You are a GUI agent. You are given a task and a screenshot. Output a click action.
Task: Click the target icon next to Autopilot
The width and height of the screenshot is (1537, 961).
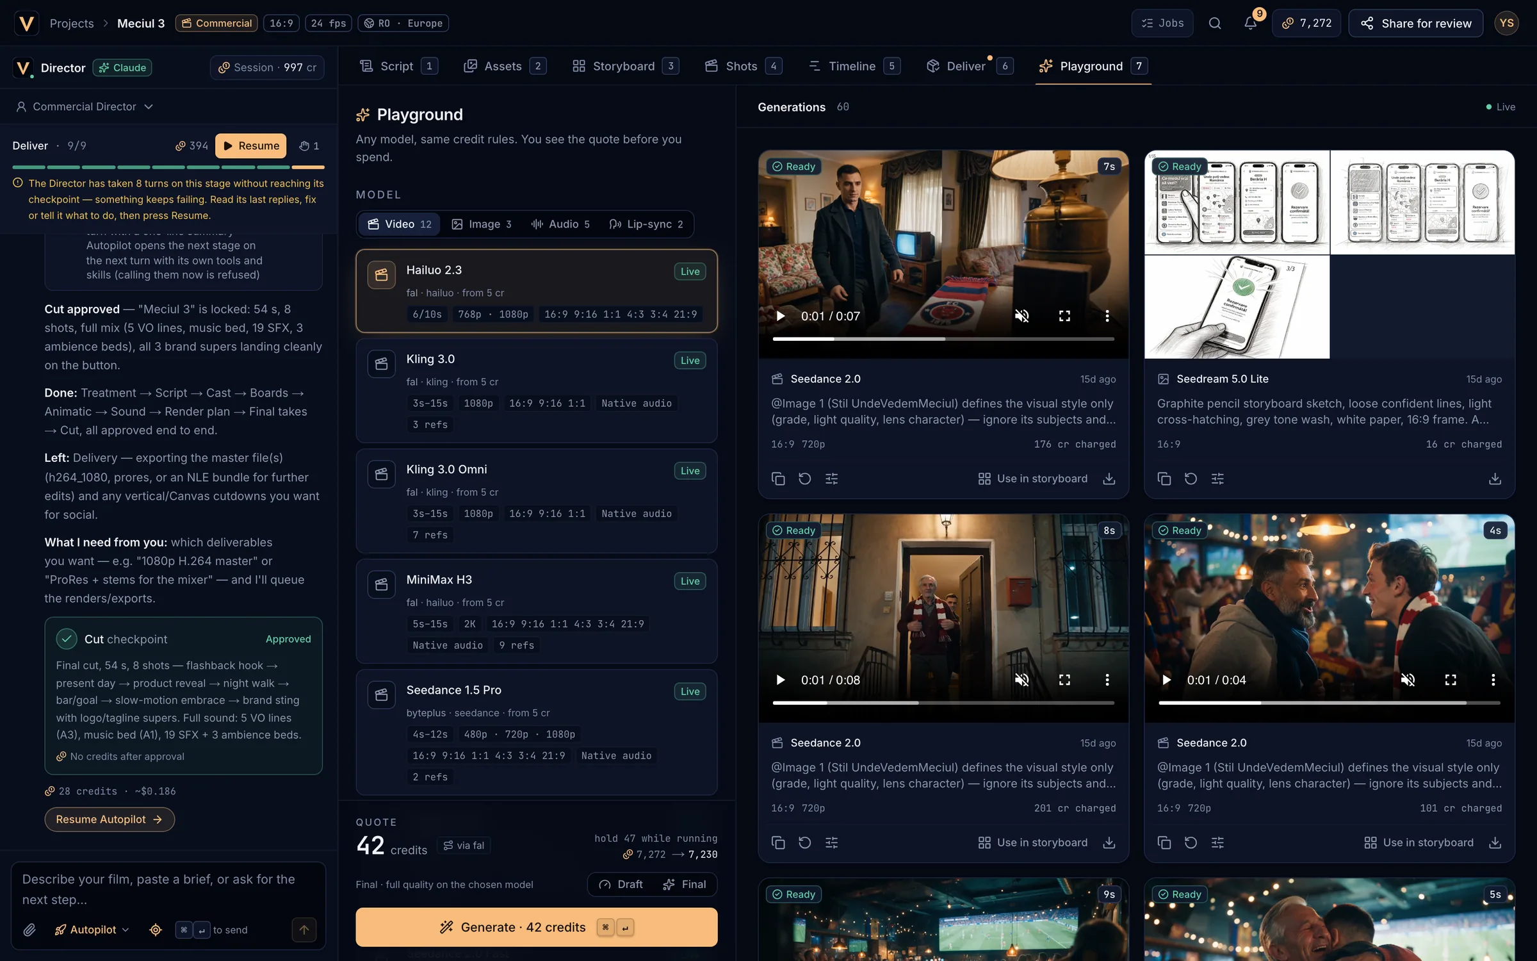[x=156, y=930]
